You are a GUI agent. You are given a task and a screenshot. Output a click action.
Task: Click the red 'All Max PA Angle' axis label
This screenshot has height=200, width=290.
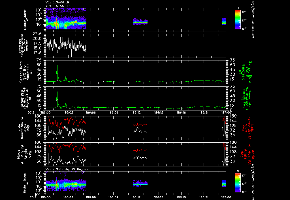(x=247, y=154)
